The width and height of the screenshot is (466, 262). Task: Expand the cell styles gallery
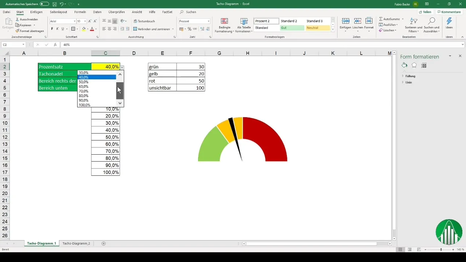(x=333, y=30)
